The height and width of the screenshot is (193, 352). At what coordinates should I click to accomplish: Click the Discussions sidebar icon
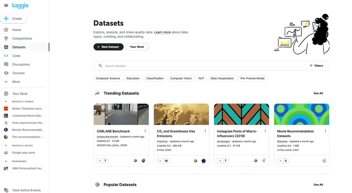(6, 64)
